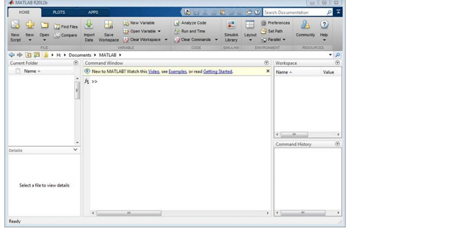Click Find Files
The height and width of the screenshot is (248, 474).
coord(65,27)
